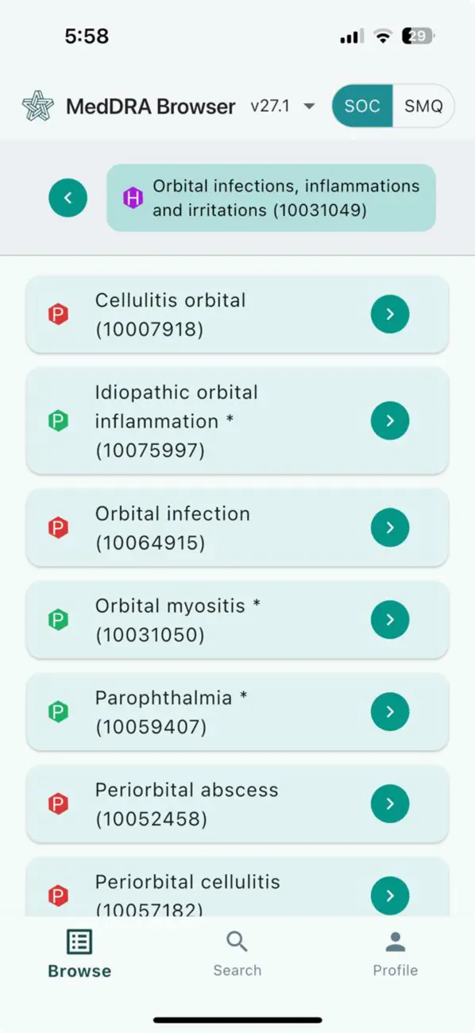Expand Orbital infection using the arrow button
475x1033 pixels.
pos(389,527)
